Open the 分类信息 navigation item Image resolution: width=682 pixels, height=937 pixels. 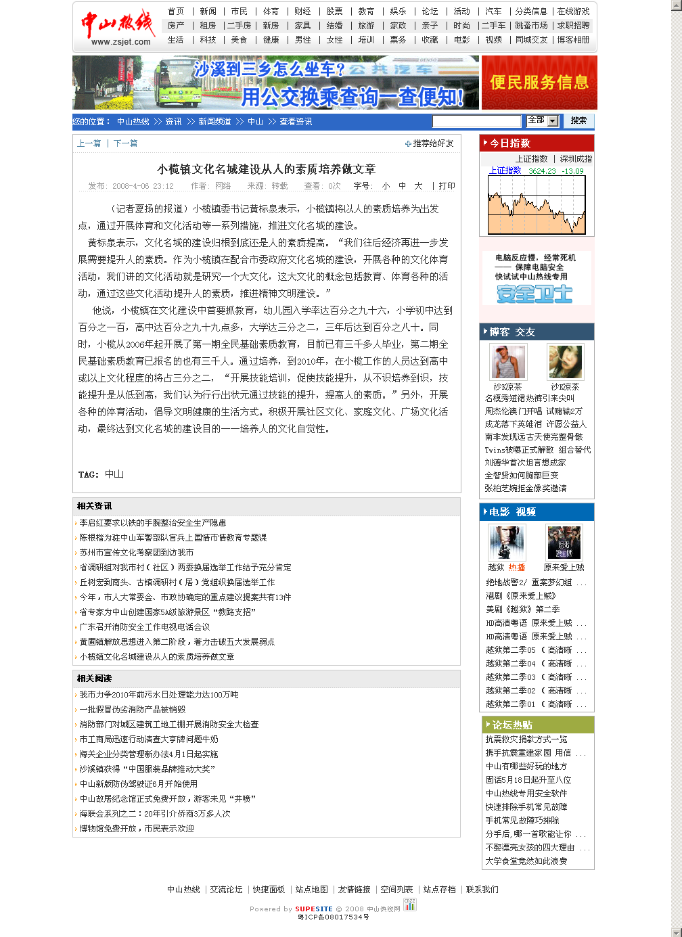(531, 12)
